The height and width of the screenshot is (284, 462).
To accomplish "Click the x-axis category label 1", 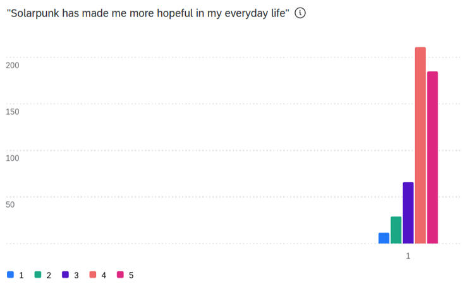I will [408, 256].
